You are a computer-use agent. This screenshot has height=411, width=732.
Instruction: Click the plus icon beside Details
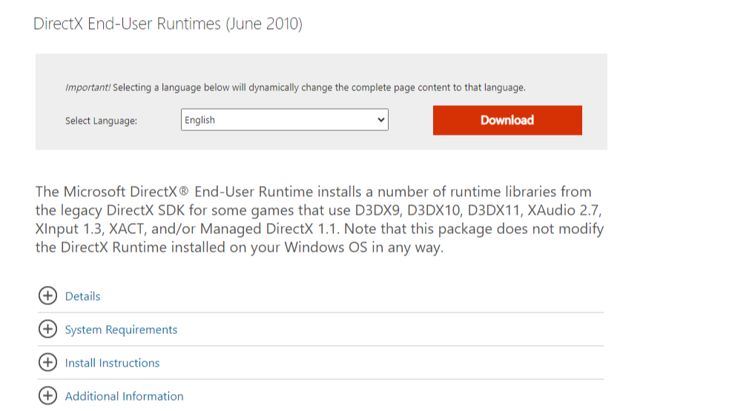click(47, 295)
